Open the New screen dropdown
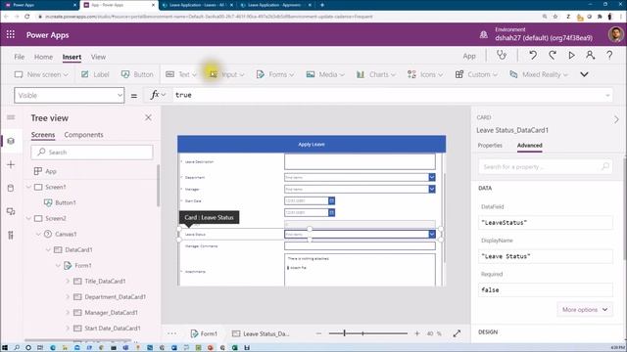Image resolution: width=627 pixels, height=352 pixels. (x=41, y=74)
